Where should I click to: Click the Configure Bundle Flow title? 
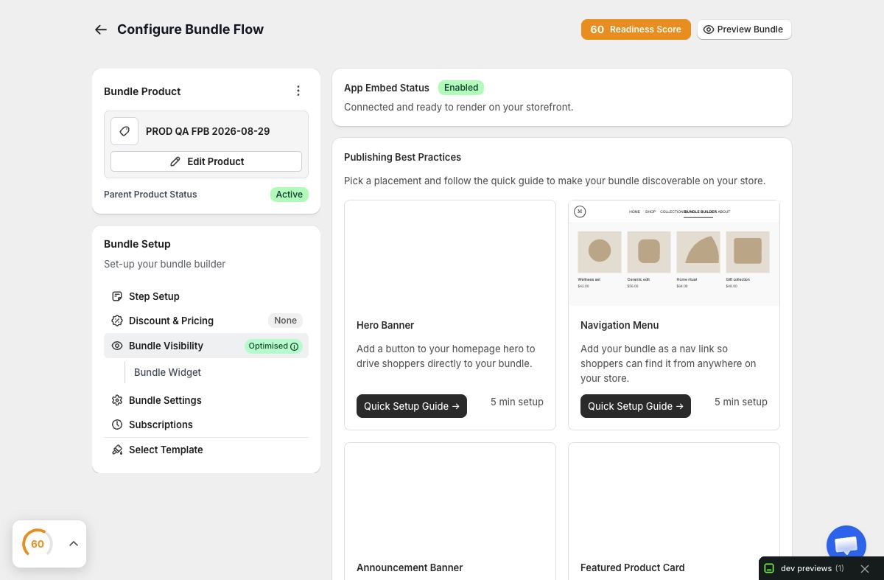click(190, 29)
